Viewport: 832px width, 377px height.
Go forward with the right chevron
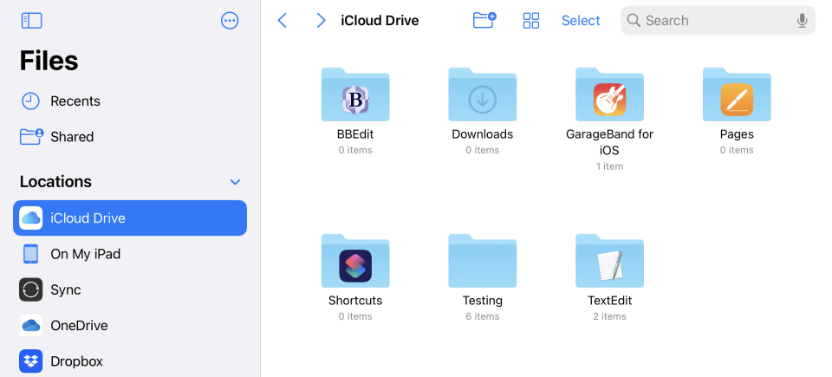click(x=322, y=21)
